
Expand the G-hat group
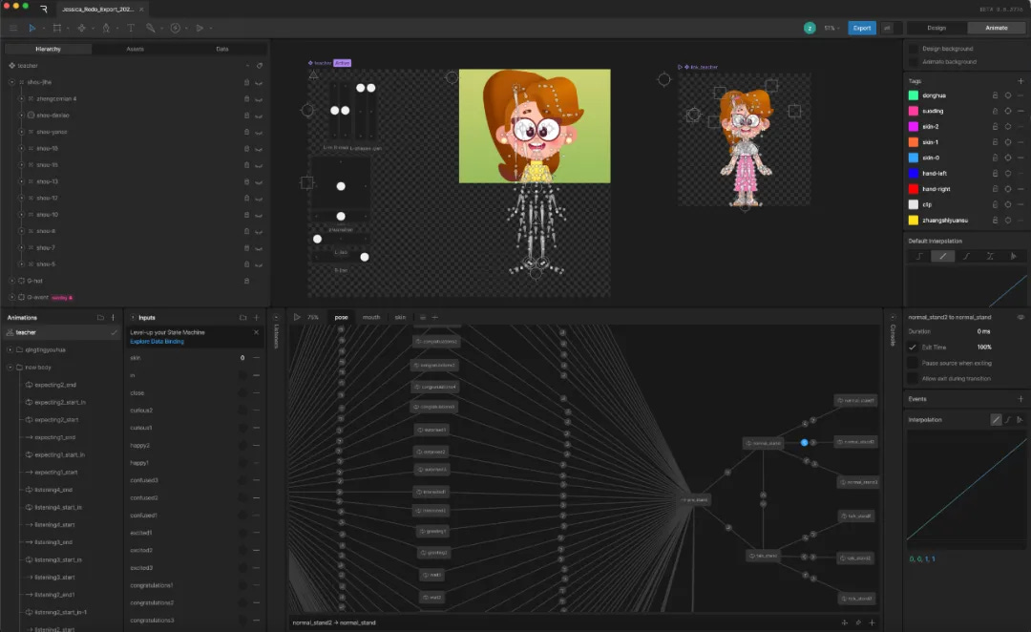[x=11, y=281]
